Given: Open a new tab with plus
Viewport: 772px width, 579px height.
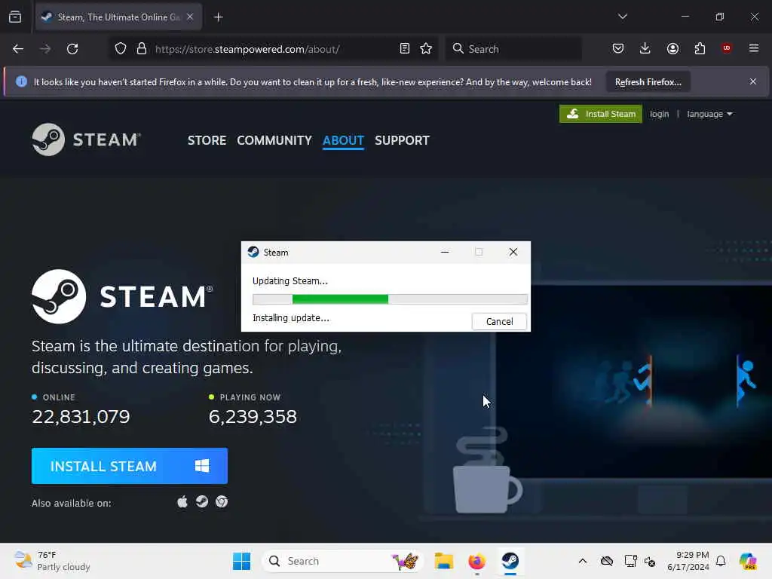Looking at the screenshot, I should coord(218,17).
